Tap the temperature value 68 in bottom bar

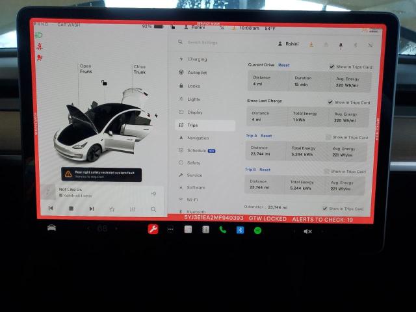(x=102, y=228)
